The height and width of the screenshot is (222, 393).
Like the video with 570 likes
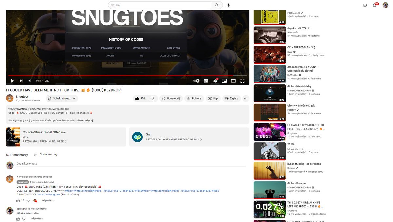[140, 98]
